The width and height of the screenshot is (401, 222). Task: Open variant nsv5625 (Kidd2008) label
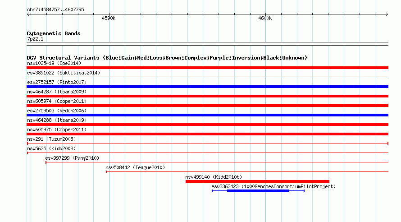click(x=51, y=148)
